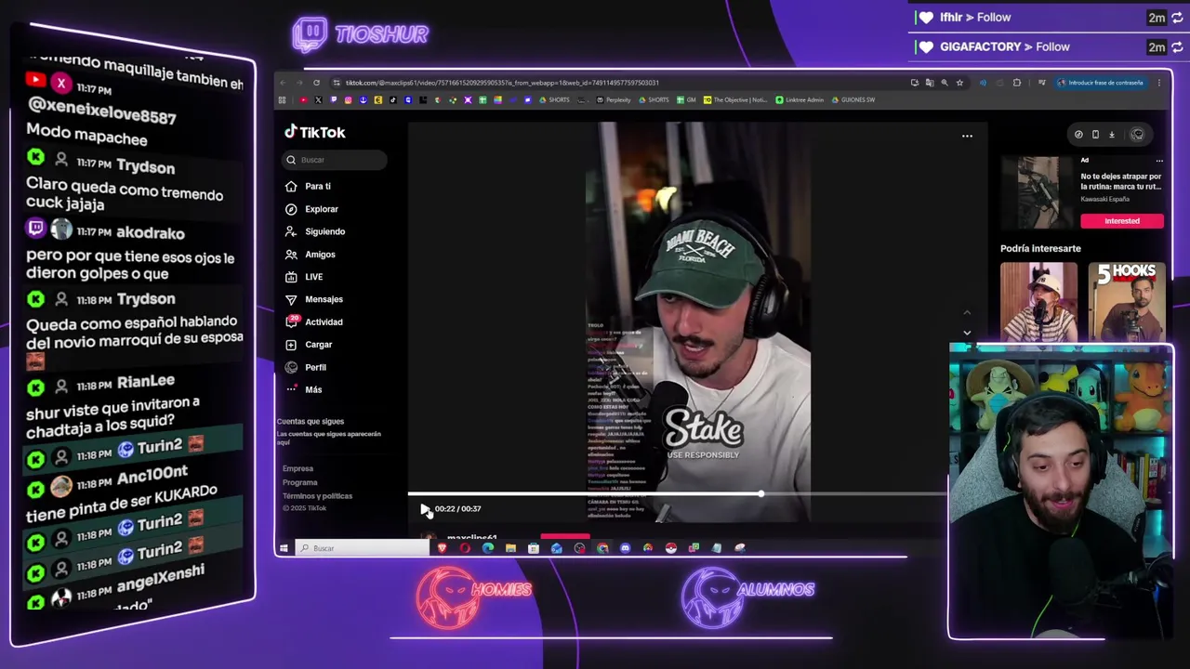Click the TikTok download app icon
The image size is (1190, 669).
(x=1111, y=135)
